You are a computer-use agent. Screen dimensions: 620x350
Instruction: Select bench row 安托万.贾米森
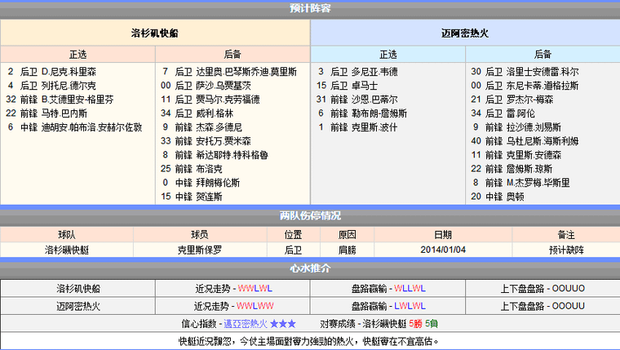point(206,141)
